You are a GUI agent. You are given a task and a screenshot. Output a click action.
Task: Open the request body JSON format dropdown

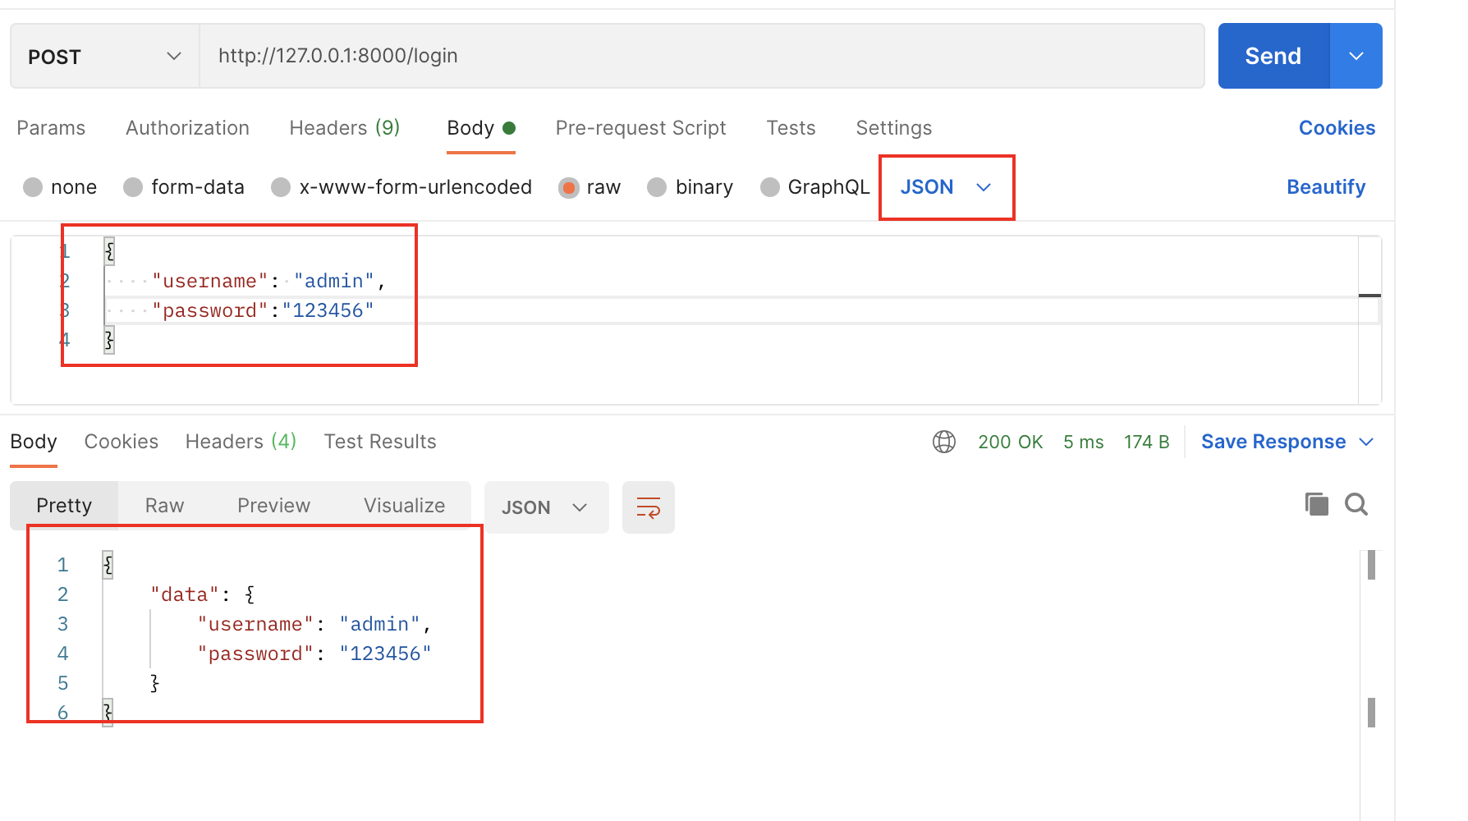coord(946,187)
